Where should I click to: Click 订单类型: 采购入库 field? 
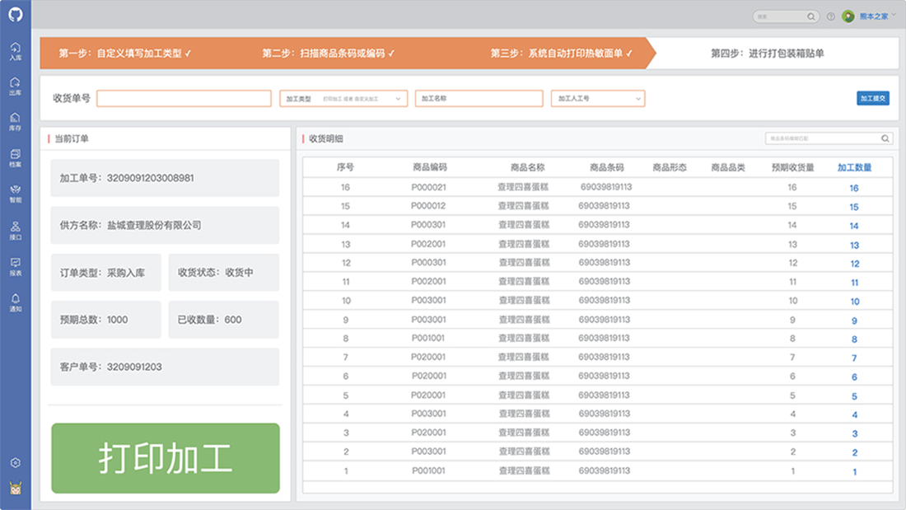pos(105,273)
